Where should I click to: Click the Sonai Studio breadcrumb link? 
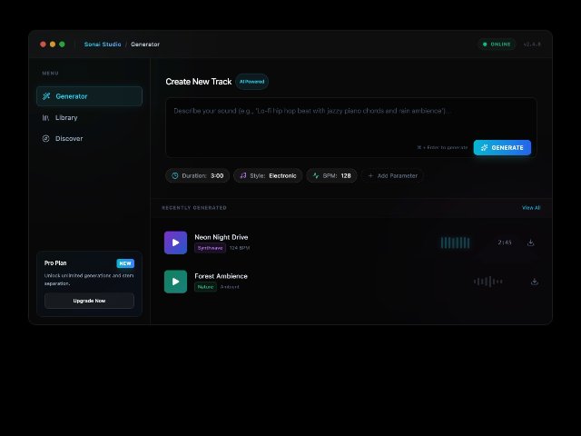coord(103,45)
